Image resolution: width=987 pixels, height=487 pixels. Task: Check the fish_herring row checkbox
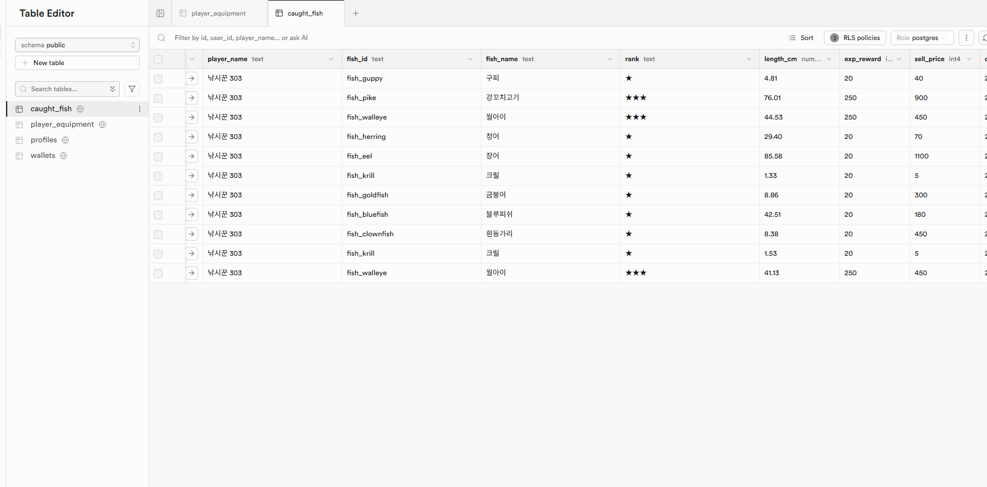(x=158, y=137)
